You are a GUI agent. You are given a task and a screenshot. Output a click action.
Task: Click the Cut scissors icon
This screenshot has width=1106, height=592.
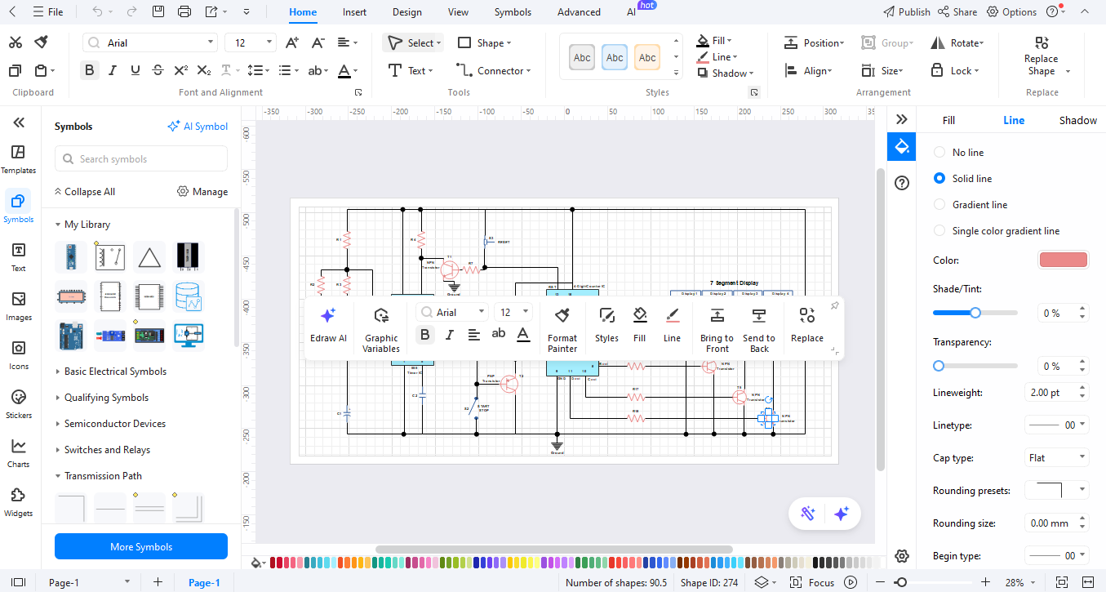pos(16,42)
